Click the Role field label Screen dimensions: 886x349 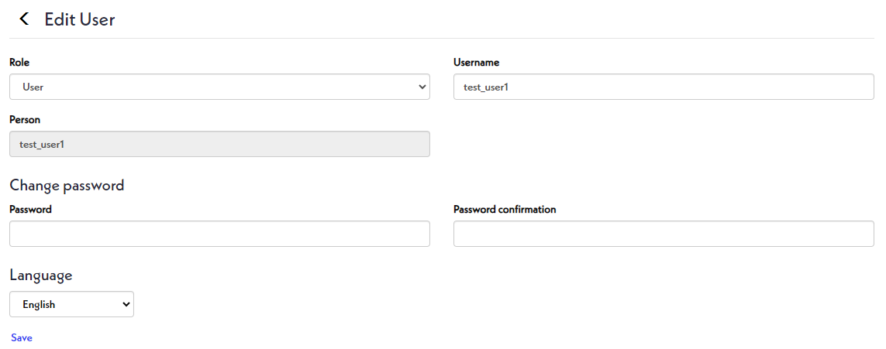[x=19, y=62]
